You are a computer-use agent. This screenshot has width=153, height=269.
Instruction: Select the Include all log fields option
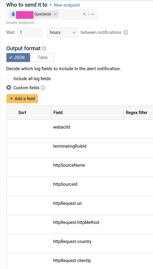[x=9, y=78]
